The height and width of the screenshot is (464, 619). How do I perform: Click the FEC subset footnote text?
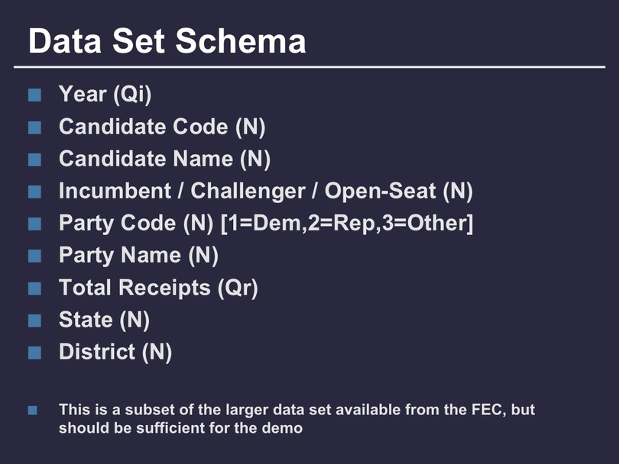297,418
